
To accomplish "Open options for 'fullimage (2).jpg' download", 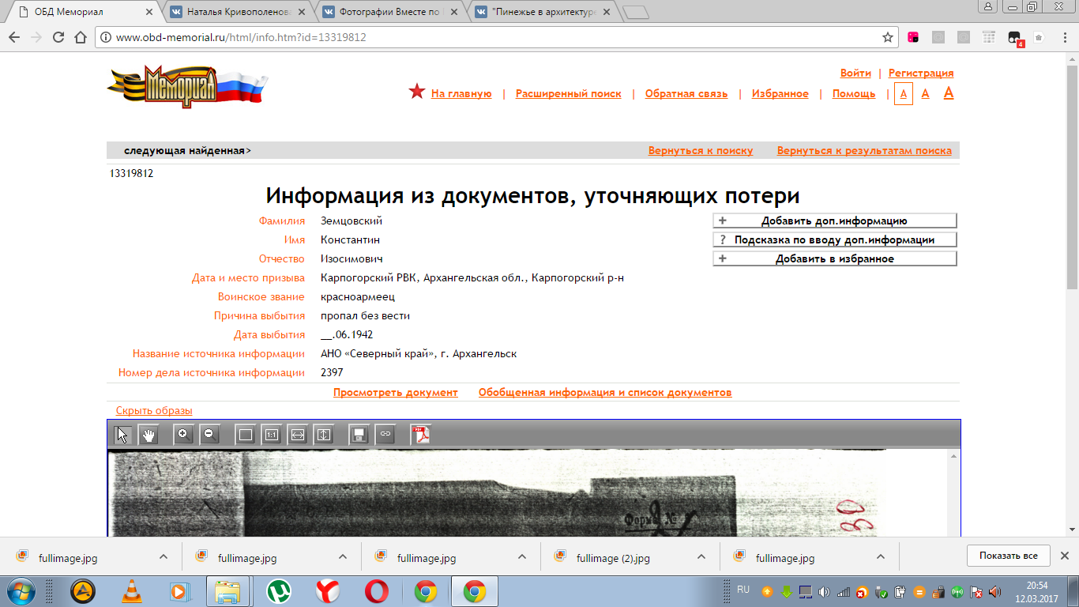I will click(x=701, y=556).
